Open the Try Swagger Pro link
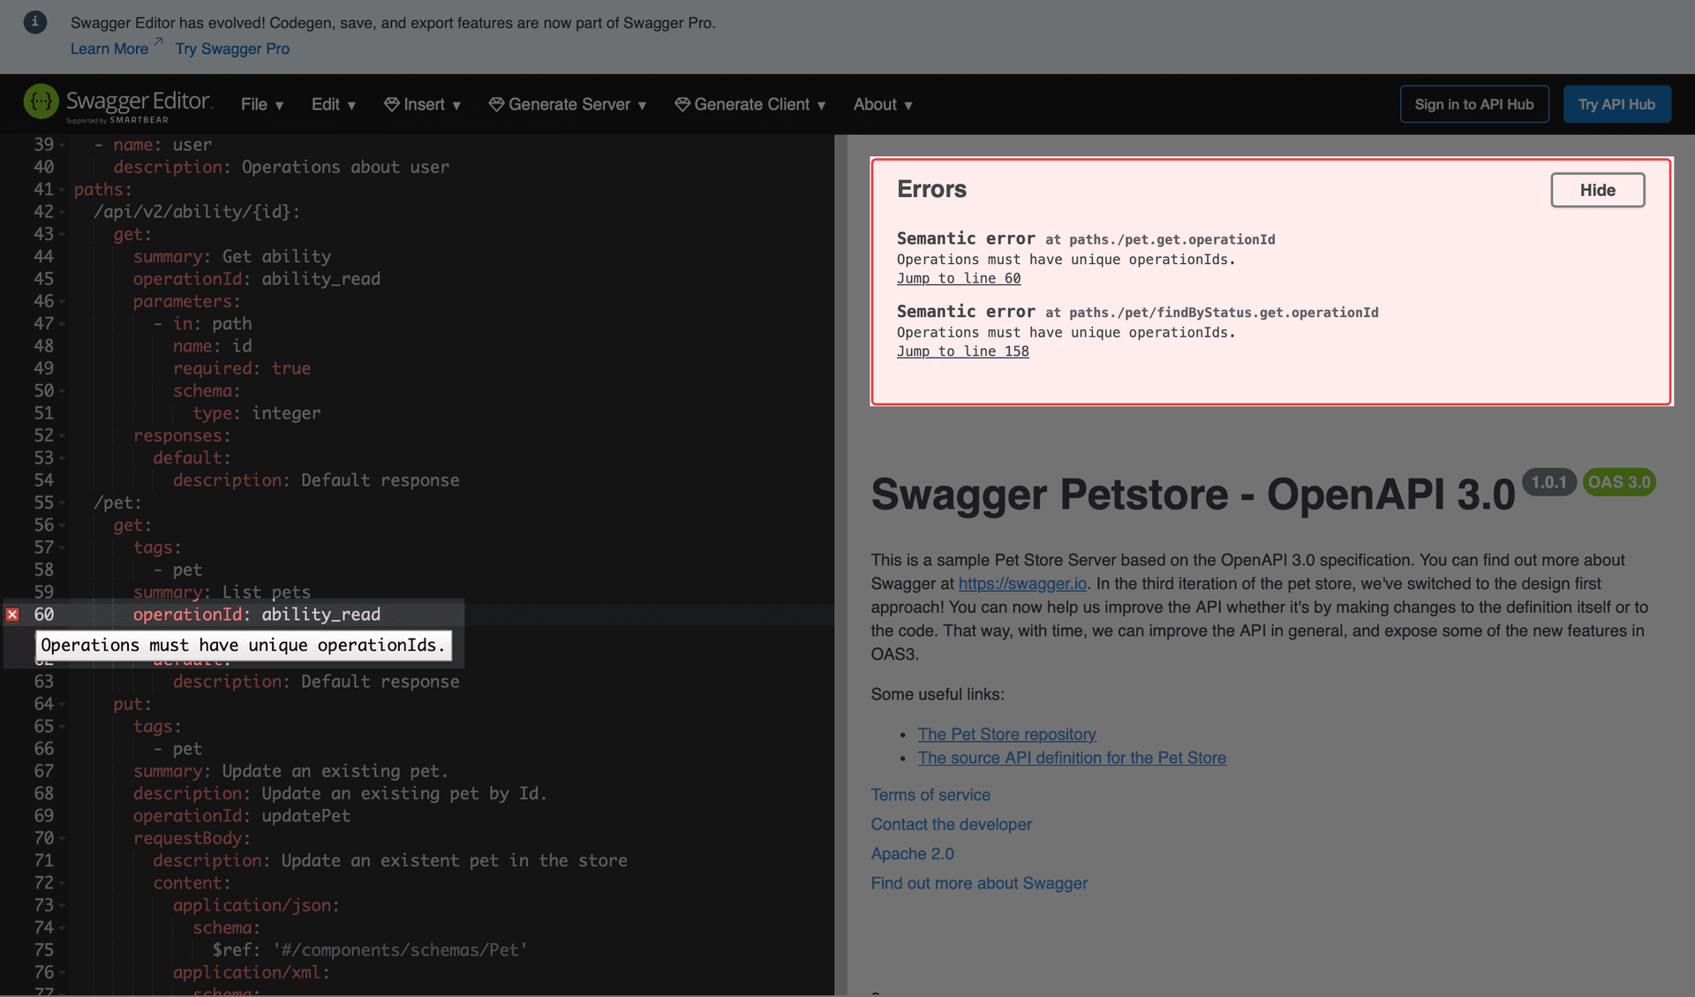Image resolution: width=1695 pixels, height=997 pixels. [231, 49]
